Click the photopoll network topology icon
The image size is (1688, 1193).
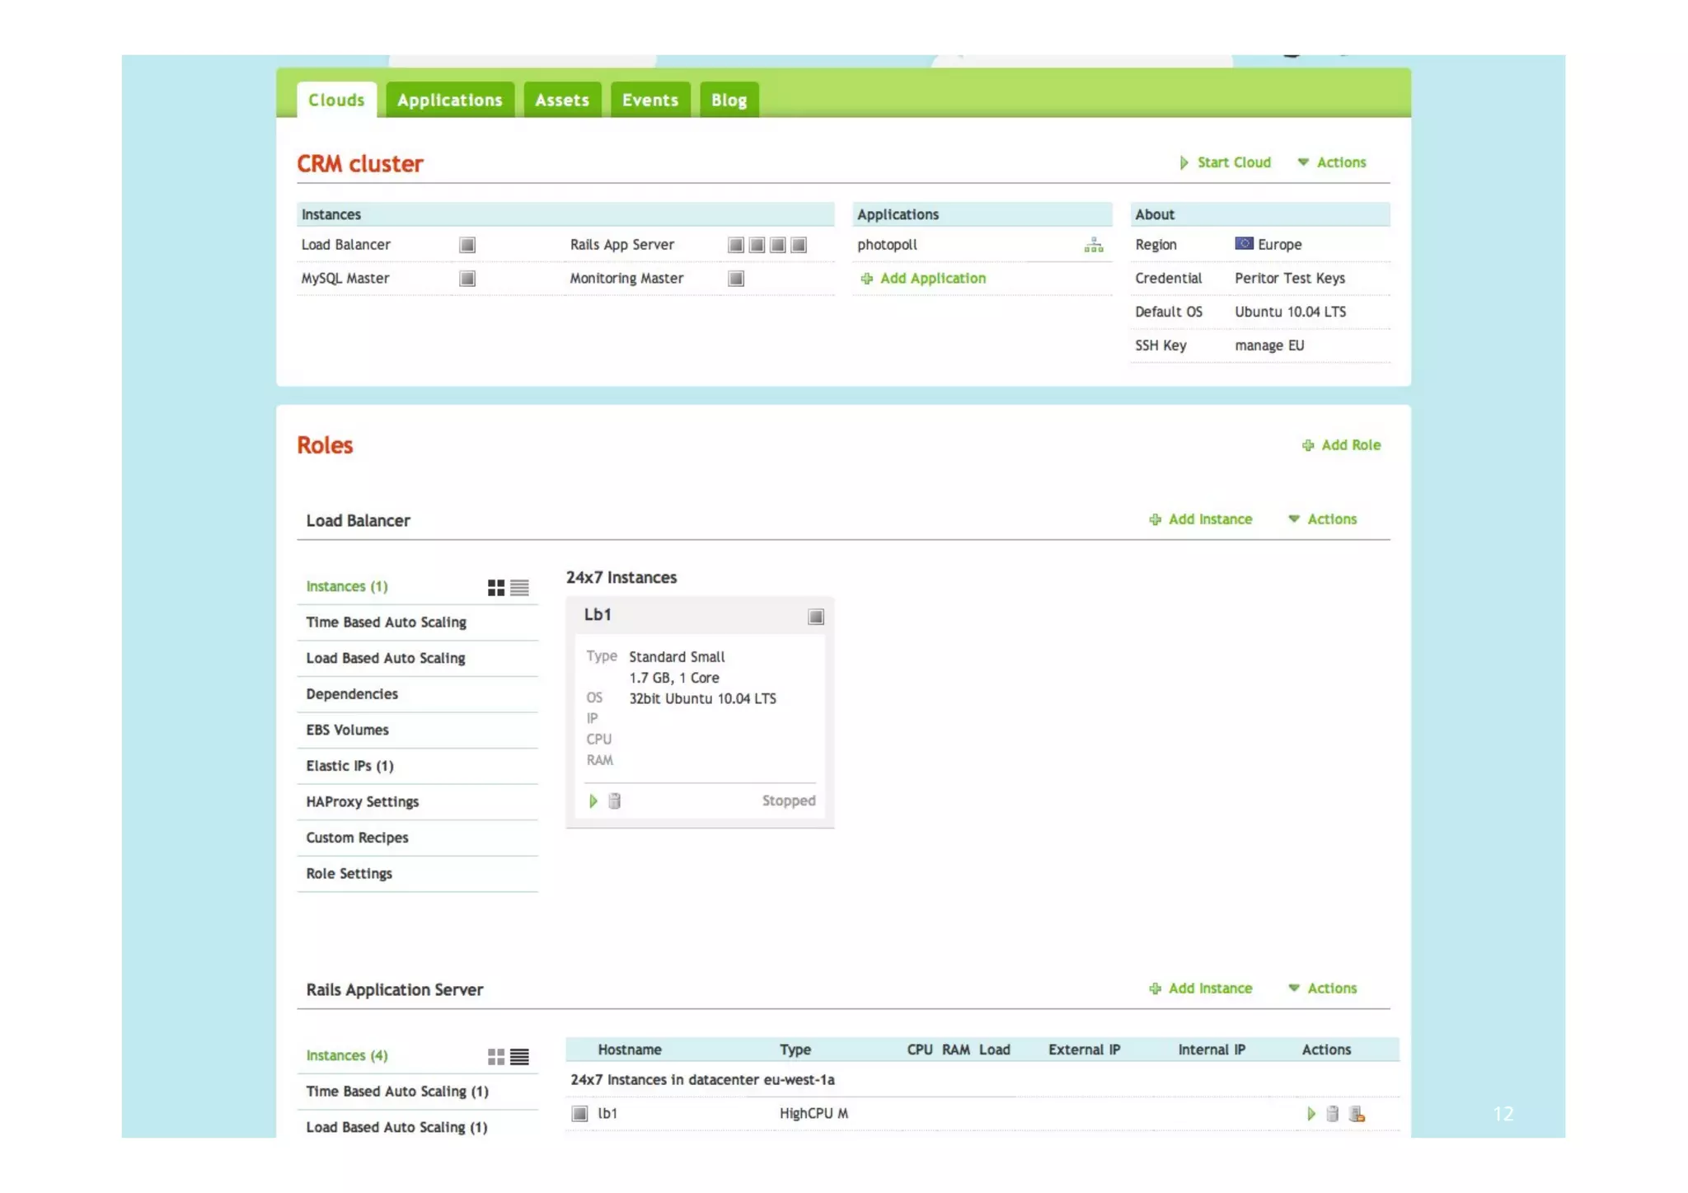[x=1093, y=245]
